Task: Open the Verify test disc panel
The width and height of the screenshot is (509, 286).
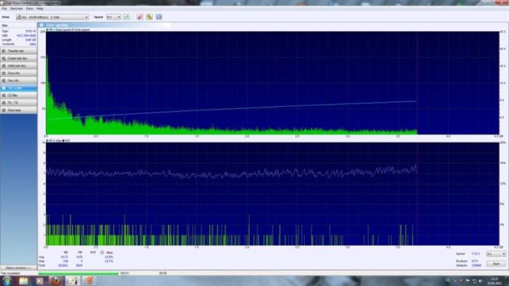Action: click(x=18, y=66)
